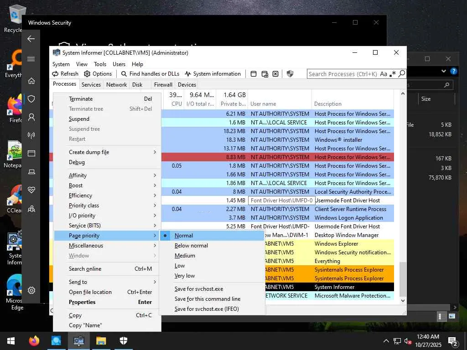Click find window and thread icon
Screen dimensions: 467x350
coord(265,74)
